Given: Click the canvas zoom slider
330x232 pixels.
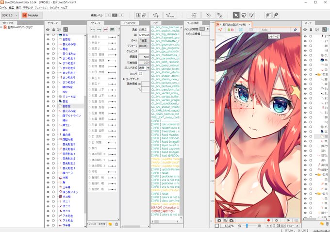Looking at the screenshot, I should point(249,226).
